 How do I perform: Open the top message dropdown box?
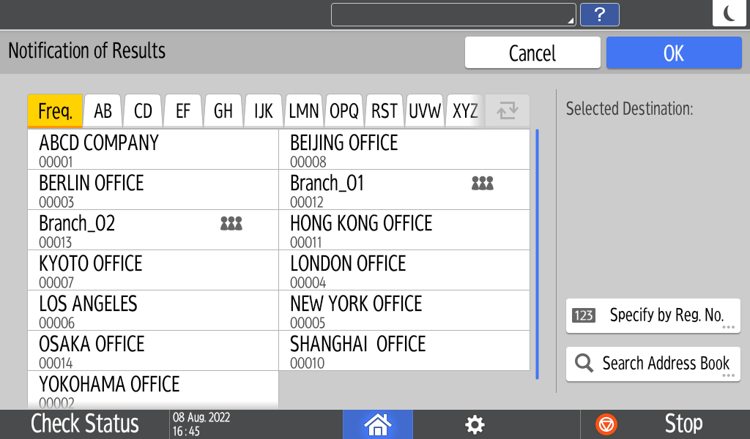[x=453, y=15]
